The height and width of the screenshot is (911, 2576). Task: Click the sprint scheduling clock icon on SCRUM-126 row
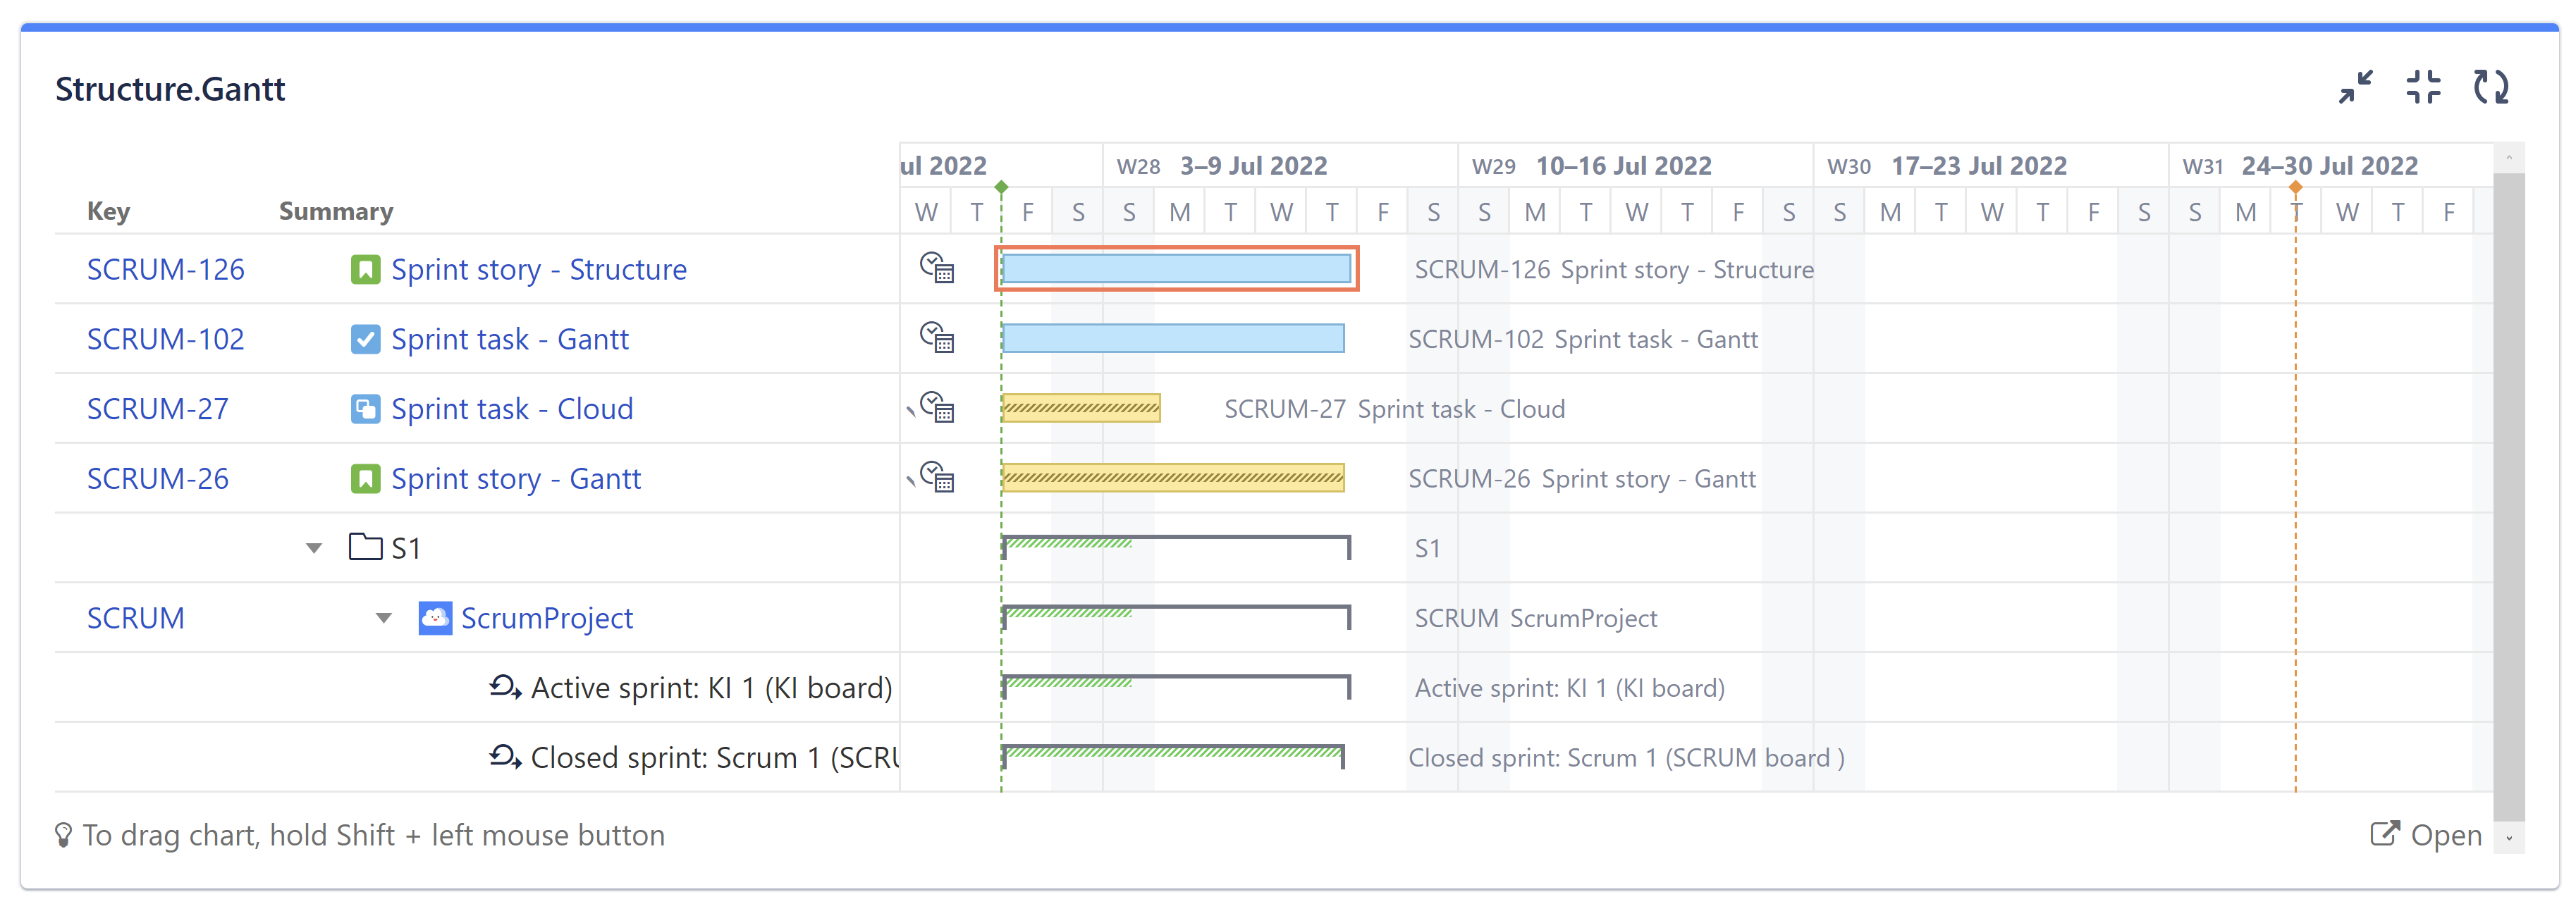(938, 267)
